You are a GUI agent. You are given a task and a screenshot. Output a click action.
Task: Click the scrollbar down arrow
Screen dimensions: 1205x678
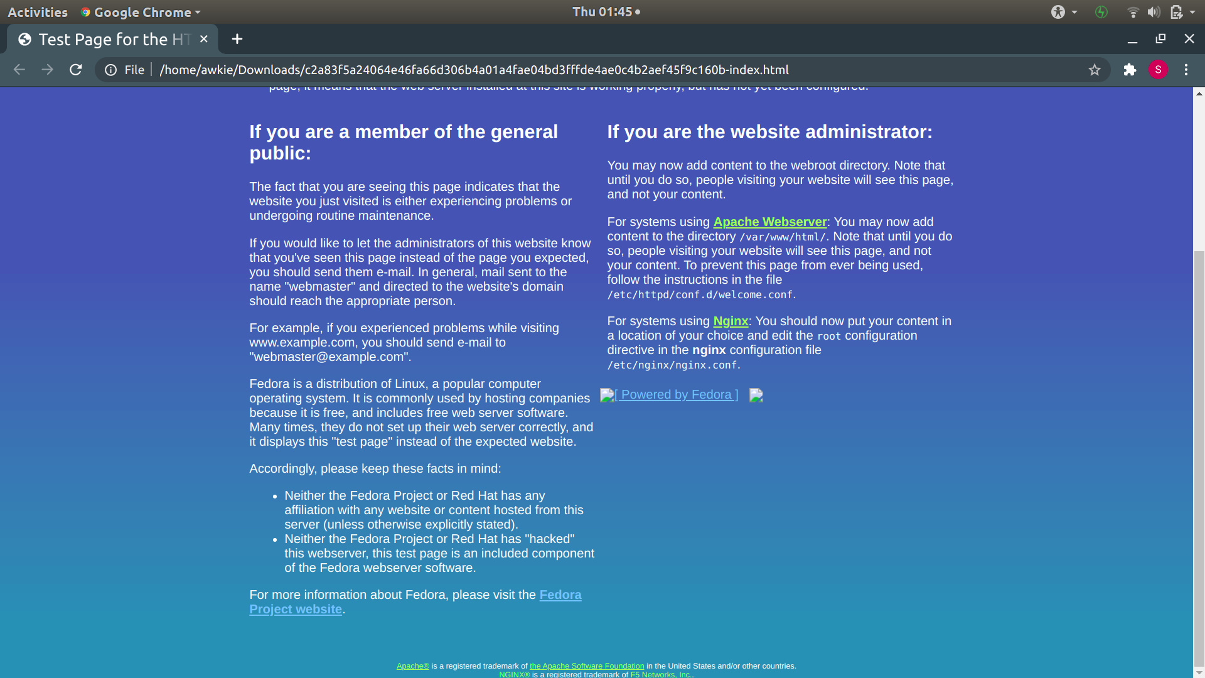[x=1199, y=672]
